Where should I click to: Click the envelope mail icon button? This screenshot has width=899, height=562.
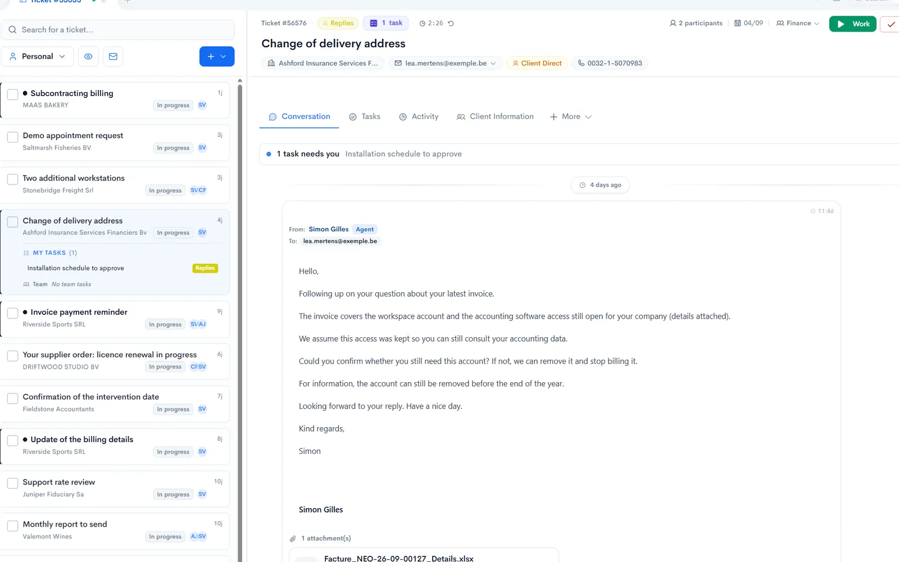coord(113,56)
